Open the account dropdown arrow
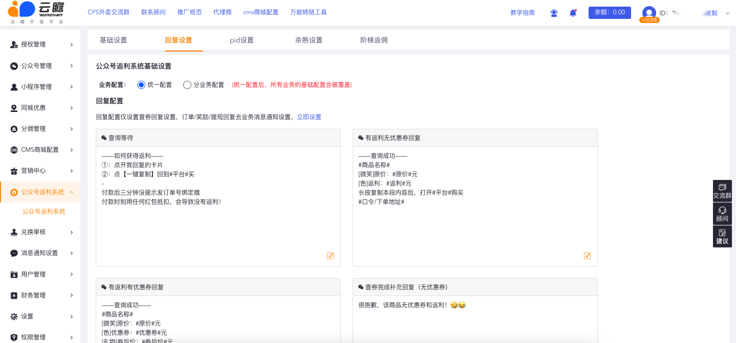Image resolution: width=736 pixels, height=343 pixels. click(727, 13)
